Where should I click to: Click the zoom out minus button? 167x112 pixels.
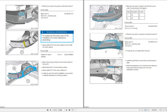click(161, 110)
